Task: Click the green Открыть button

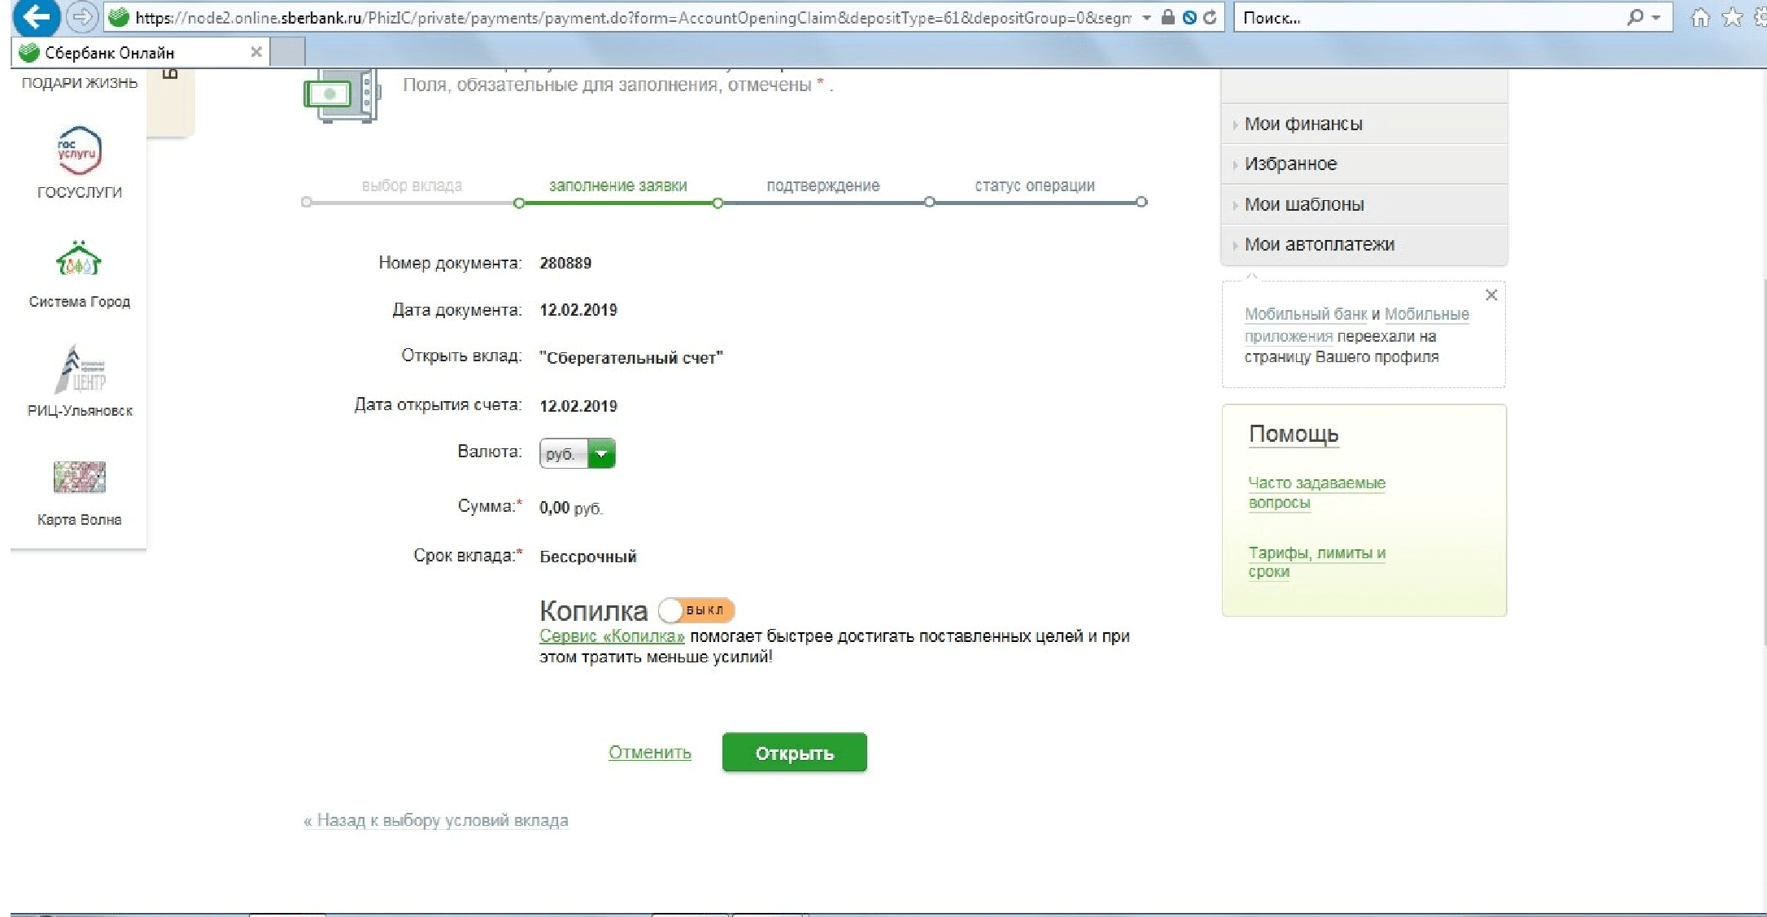Action: [794, 753]
